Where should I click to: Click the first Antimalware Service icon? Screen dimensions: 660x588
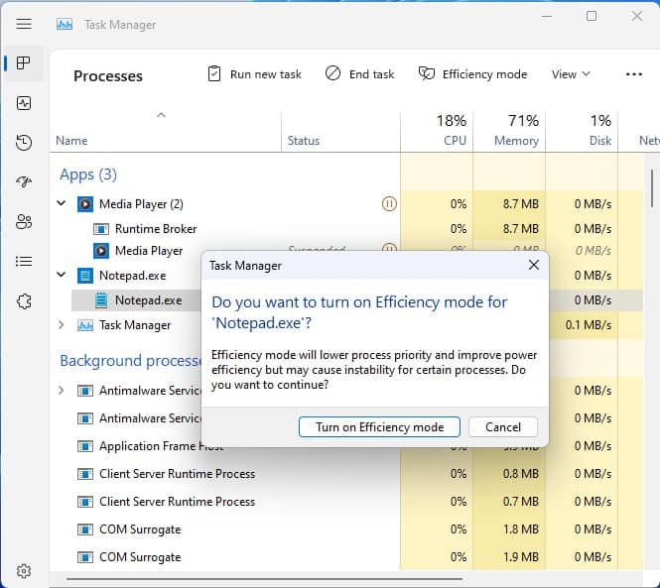85,391
